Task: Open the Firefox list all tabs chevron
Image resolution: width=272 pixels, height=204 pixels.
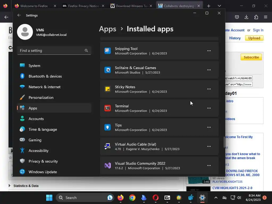Action: tap(219, 6)
